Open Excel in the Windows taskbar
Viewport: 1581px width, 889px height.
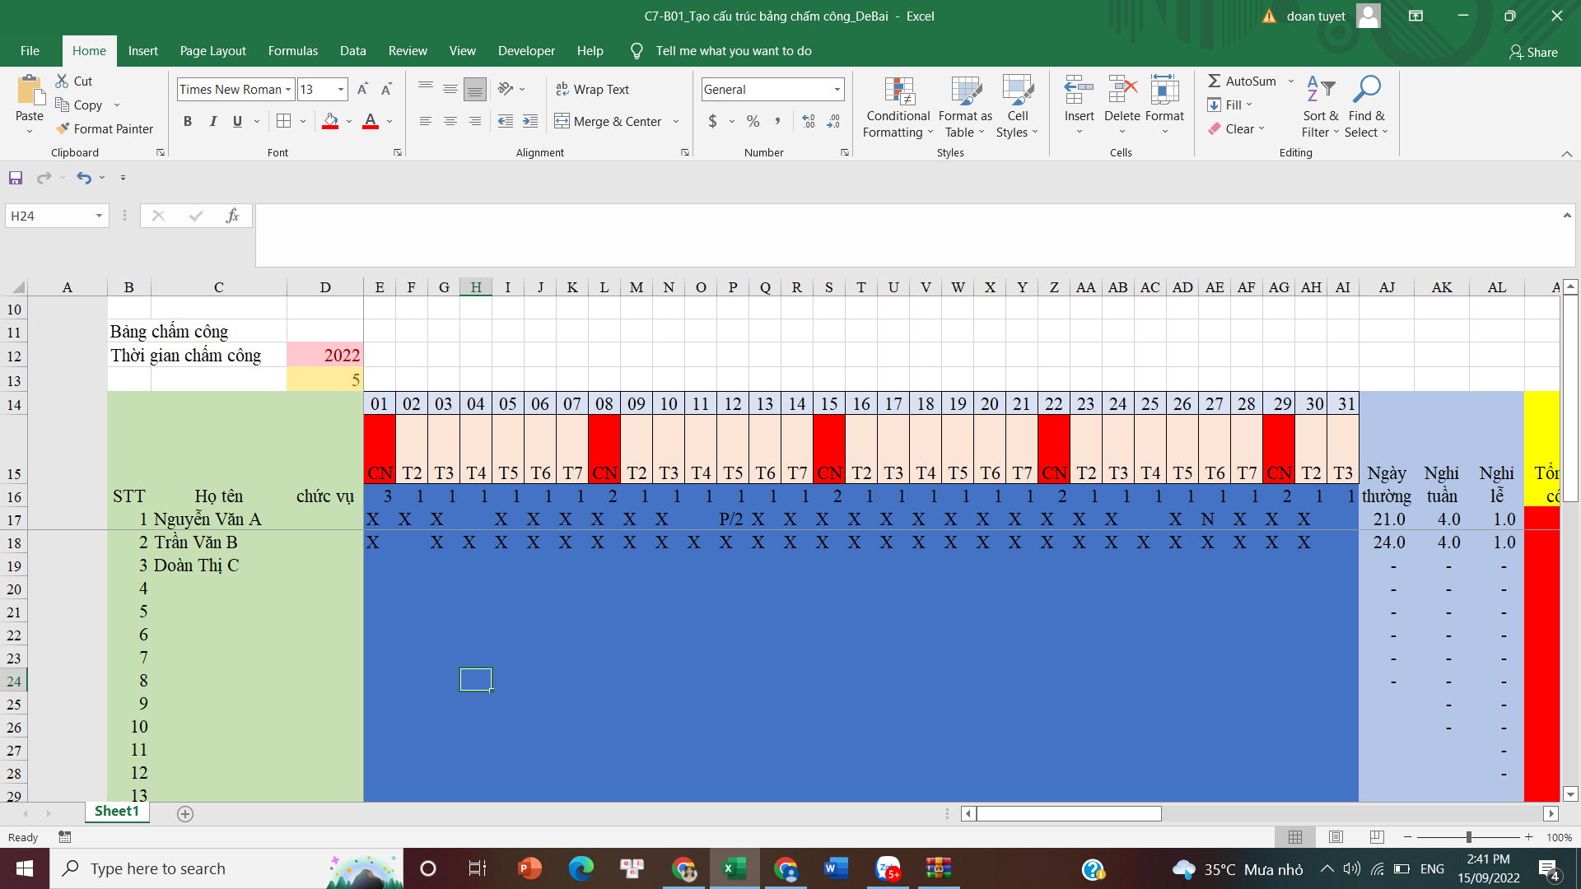(x=735, y=868)
